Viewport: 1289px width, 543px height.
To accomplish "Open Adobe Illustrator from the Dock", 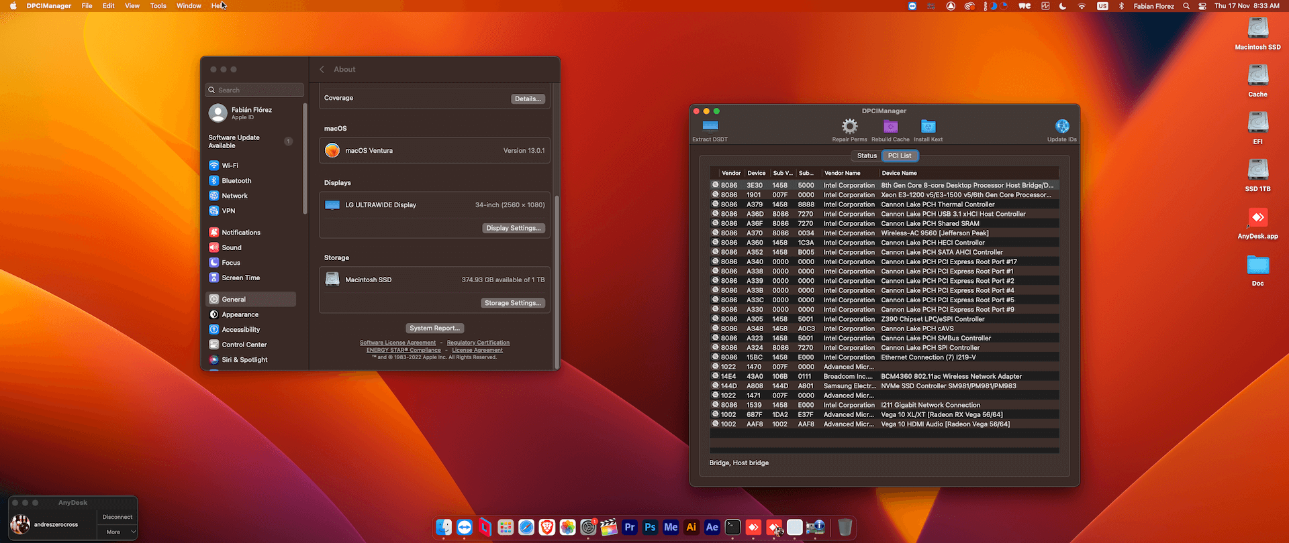I will coord(691,528).
